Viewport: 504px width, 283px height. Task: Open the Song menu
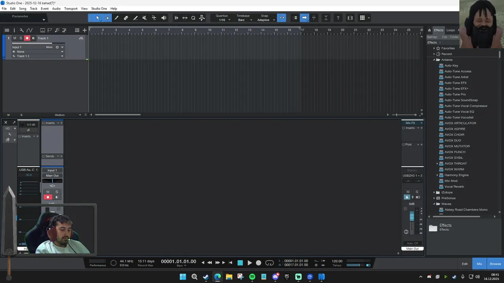click(22, 9)
